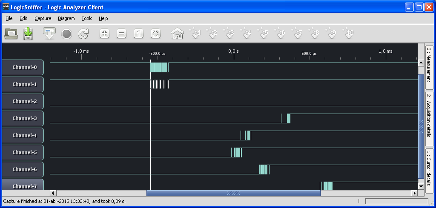Open the Edit menu
Image resolution: width=436 pixels, height=208 pixels.
tap(23, 18)
